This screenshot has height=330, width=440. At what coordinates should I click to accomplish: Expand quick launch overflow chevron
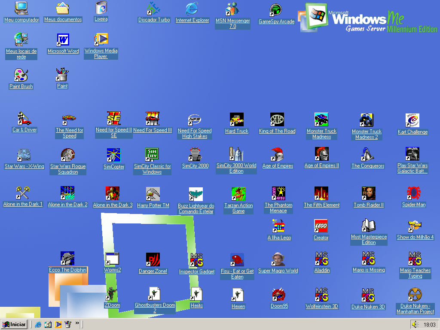click(x=77, y=323)
